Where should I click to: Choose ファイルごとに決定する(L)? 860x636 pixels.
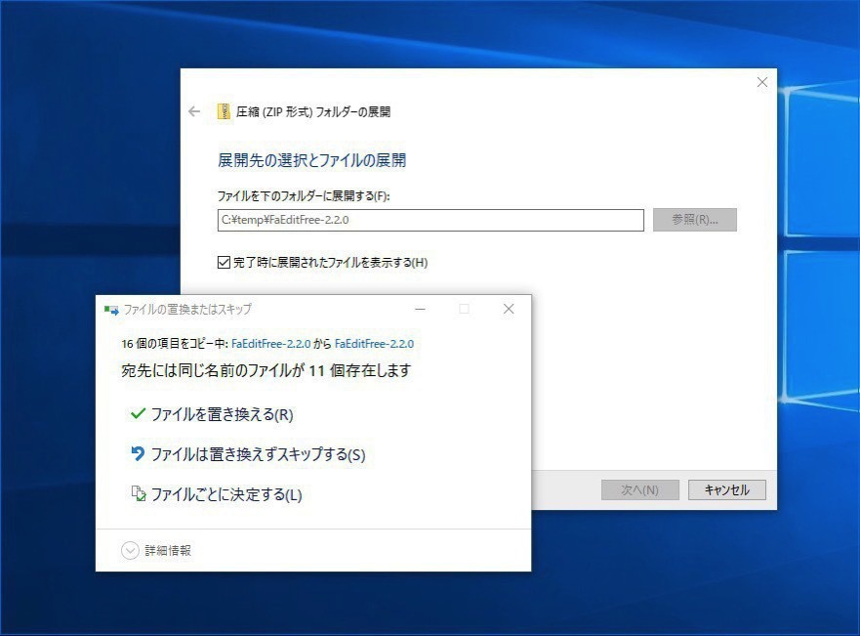226,494
